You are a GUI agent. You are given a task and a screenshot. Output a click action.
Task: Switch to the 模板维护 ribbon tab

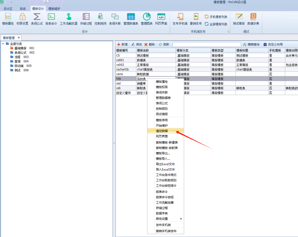pos(54,9)
